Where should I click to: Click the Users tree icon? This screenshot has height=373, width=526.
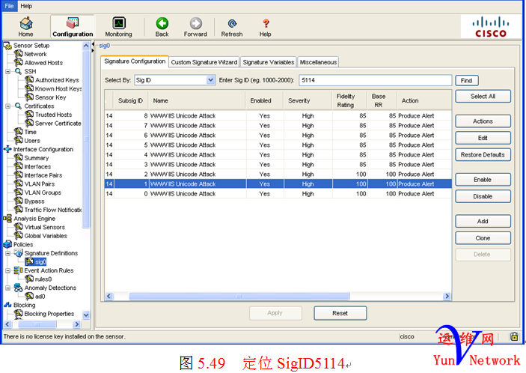(x=19, y=140)
